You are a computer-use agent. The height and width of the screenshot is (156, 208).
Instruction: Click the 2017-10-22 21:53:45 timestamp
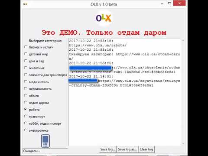[x=91, y=63]
